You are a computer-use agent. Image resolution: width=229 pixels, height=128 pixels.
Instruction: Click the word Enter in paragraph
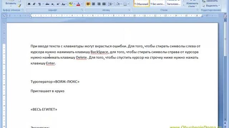tap(50, 63)
